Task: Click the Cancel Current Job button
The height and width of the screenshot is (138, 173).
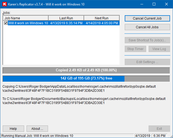Action: (147, 19)
